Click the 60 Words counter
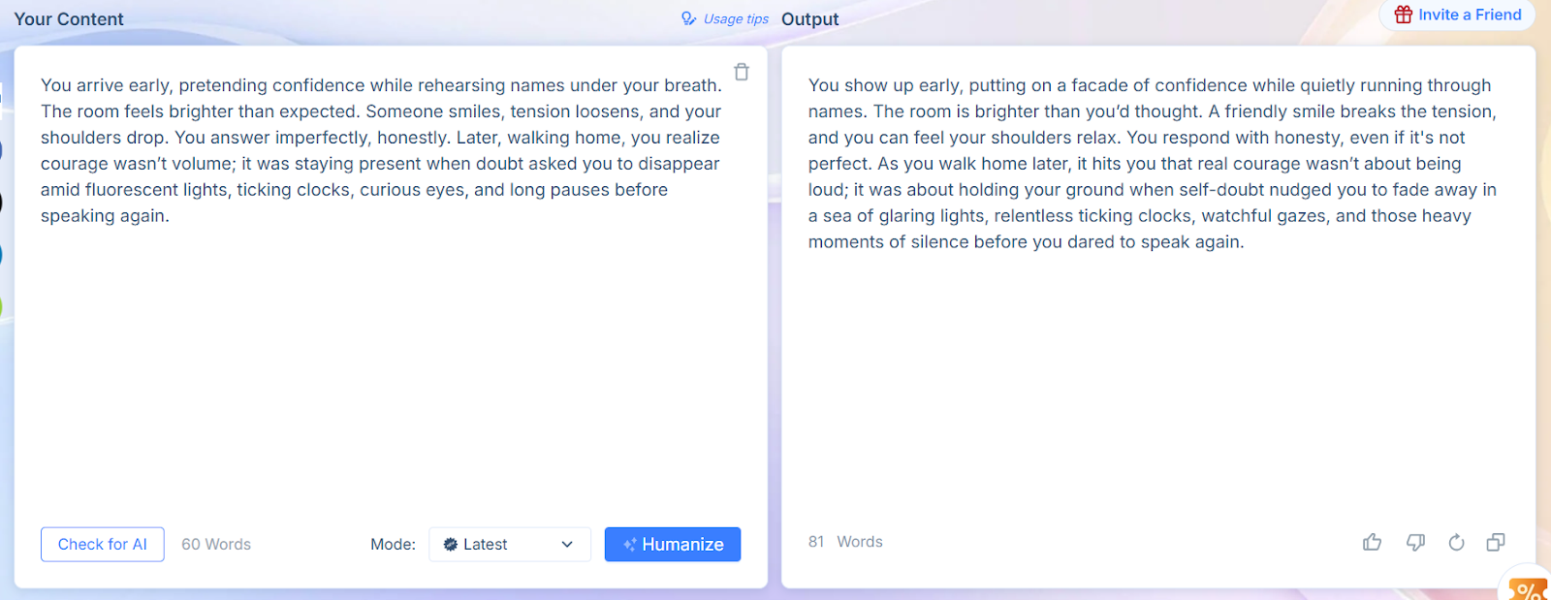The height and width of the screenshot is (600, 1551). [x=216, y=545]
